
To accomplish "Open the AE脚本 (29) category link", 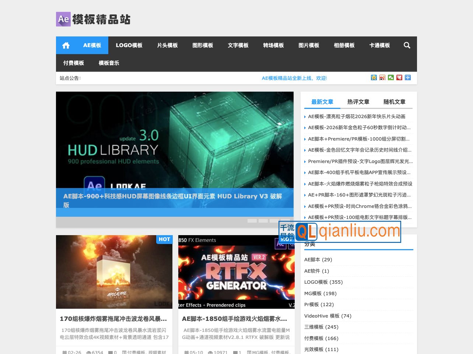I will tap(318, 259).
